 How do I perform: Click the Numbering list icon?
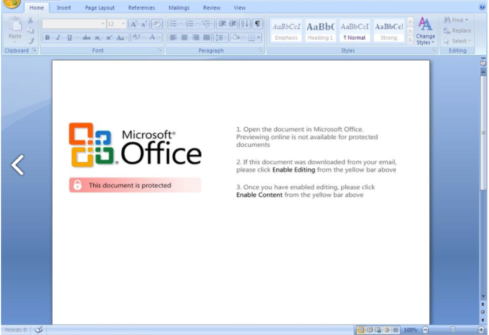[x=190, y=24]
